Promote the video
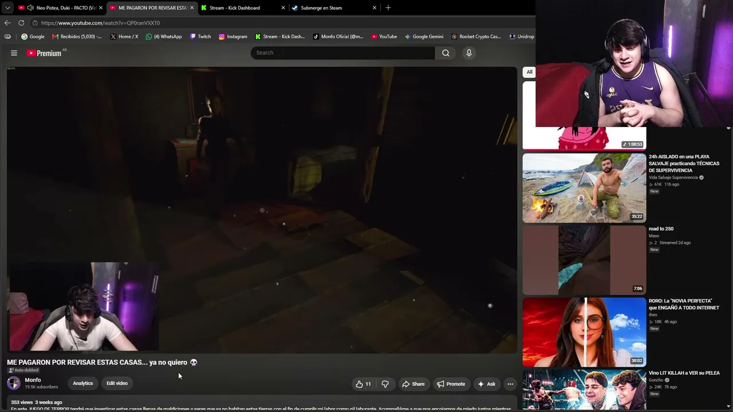The image size is (733, 412). [x=451, y=384]
